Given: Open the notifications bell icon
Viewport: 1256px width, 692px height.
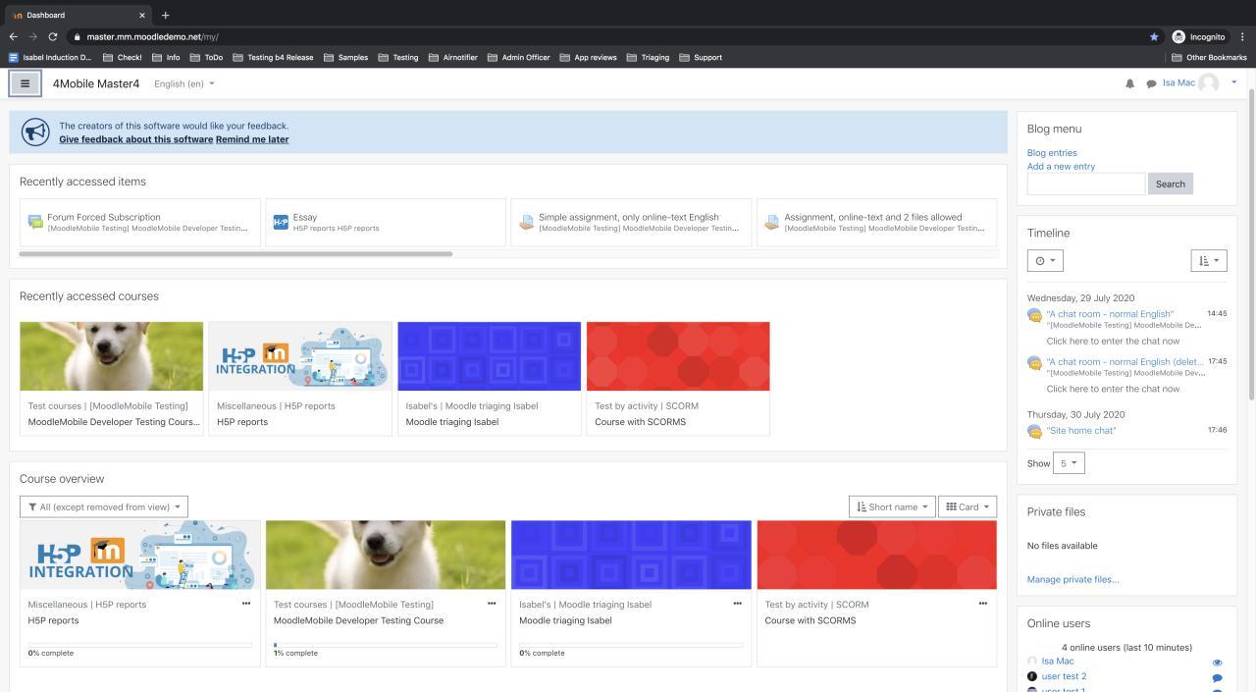Looking at the screenshot, I should pos(1129,83).
